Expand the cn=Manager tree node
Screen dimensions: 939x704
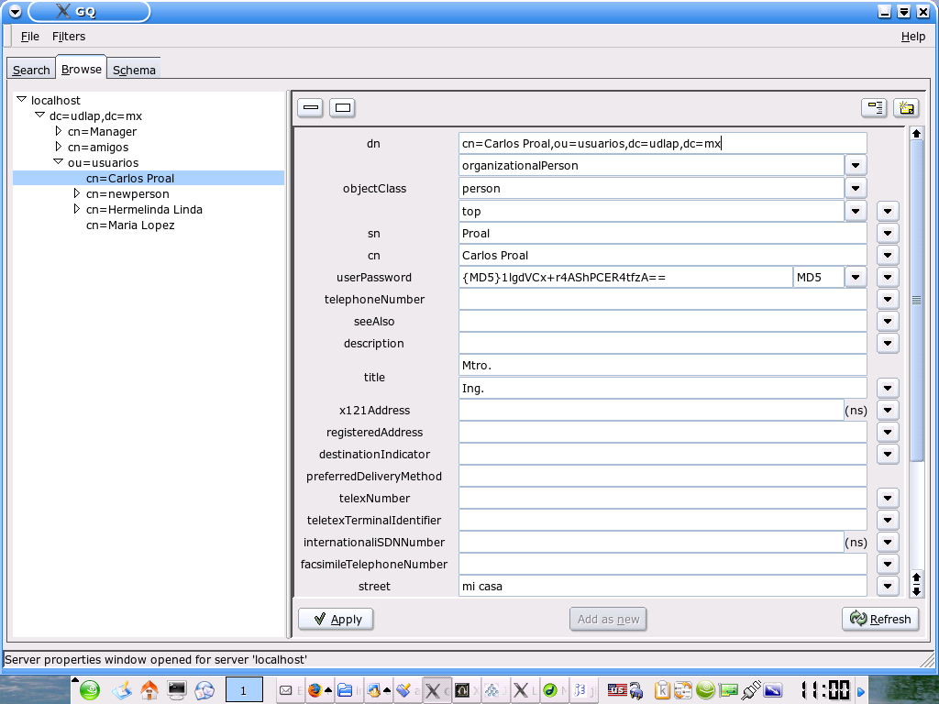tap(59, 132)
